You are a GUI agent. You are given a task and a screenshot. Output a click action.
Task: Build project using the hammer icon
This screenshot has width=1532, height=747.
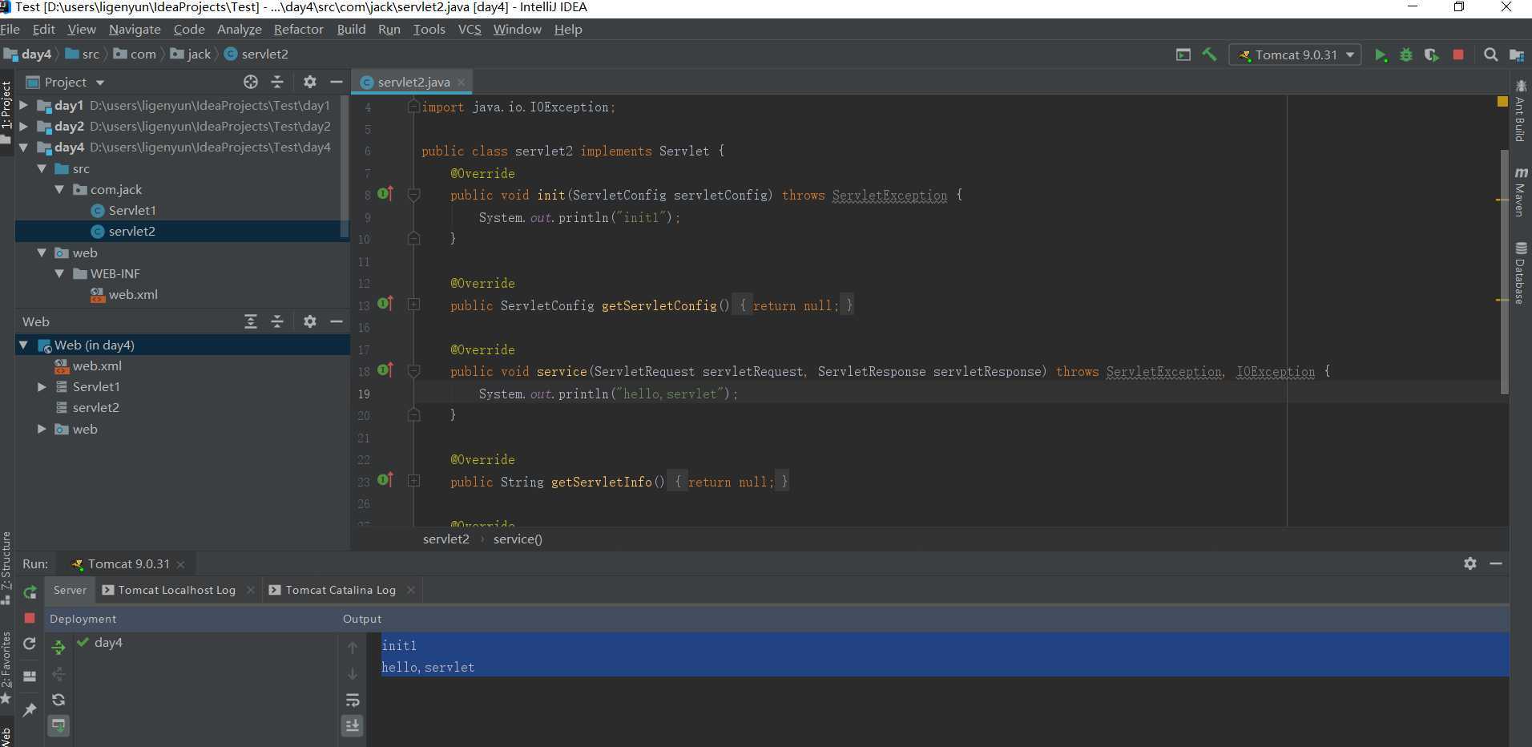click(1209, 55)
